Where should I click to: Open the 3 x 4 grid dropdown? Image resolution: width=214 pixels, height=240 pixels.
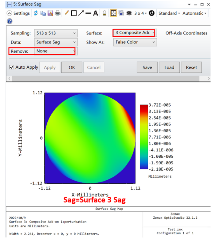tap(141, 13)
